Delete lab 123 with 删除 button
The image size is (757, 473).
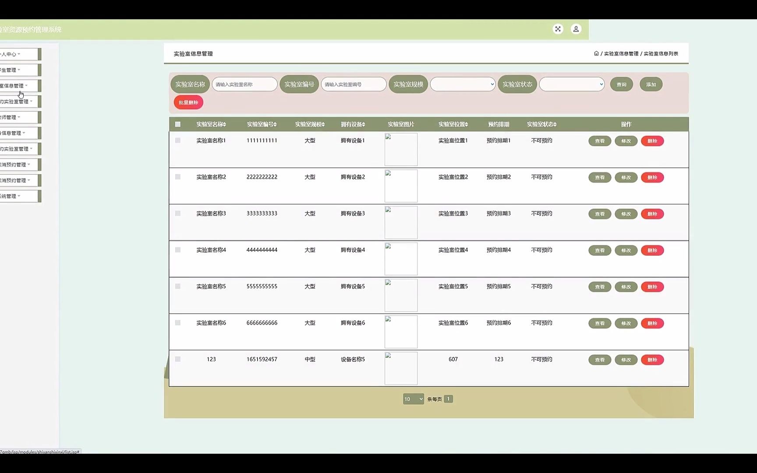click(x=652, y=360)
